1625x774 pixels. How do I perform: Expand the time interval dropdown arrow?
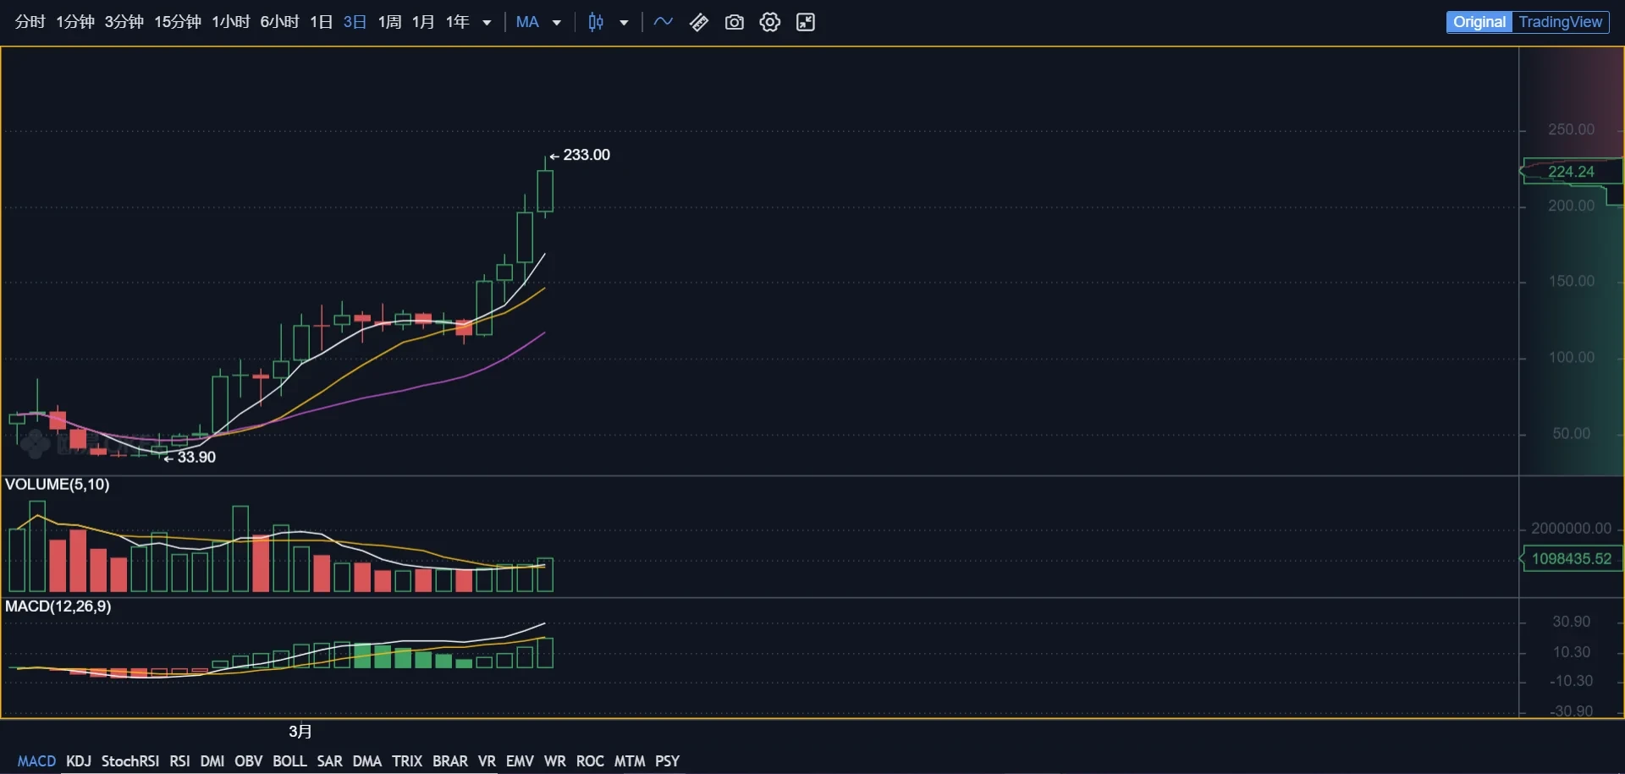point(487,23)
